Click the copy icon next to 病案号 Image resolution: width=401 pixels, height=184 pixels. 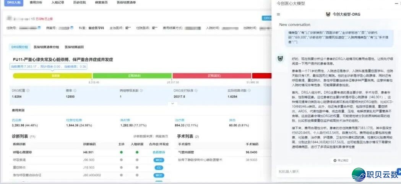point(71,28)
